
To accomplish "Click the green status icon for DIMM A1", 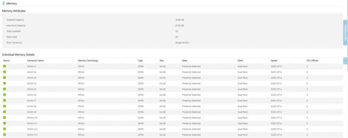I will click(5, 66).
